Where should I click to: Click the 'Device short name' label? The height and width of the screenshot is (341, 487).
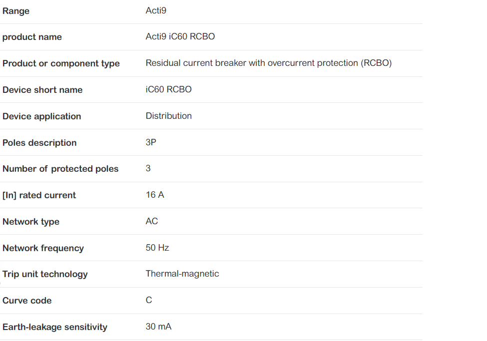[42, 90]
